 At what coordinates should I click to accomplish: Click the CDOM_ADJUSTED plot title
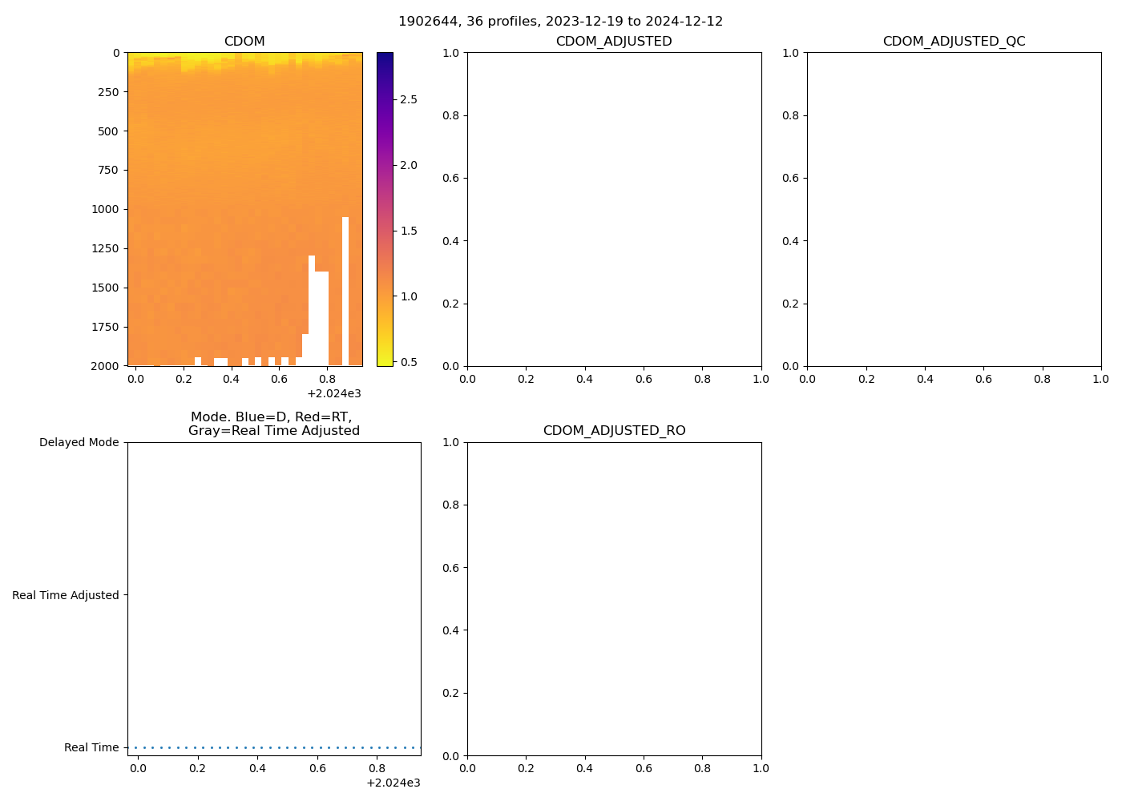(x=614, y=42)
